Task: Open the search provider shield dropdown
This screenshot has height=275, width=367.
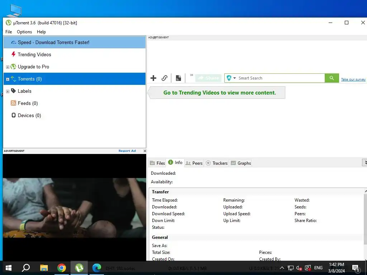Action: 231,78
